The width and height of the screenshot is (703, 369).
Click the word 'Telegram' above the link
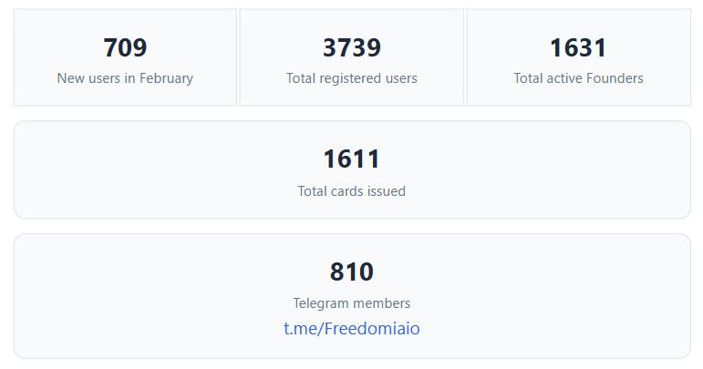coord(321,303)
